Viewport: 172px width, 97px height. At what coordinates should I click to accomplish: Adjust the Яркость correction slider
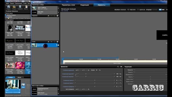tap(150, 77)
